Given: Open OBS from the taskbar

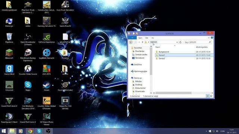Looking at the screenshot, I should tap(48, 131).
